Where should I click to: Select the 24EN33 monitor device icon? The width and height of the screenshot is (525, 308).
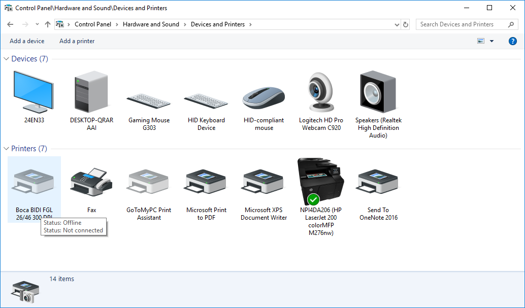pos(34,91)
